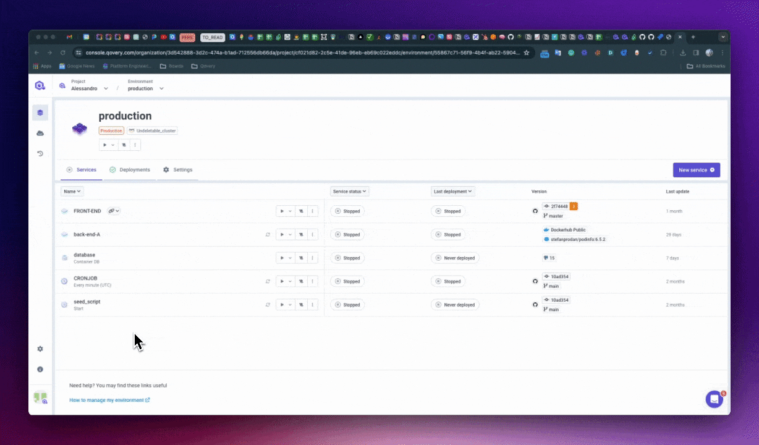Click the Undeletable_cluster tag

coord(152,130)
